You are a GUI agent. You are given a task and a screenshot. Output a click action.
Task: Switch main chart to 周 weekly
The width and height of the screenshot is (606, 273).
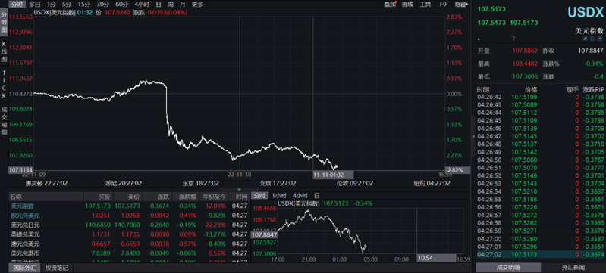pyautogui.click(x=171, y=5)
